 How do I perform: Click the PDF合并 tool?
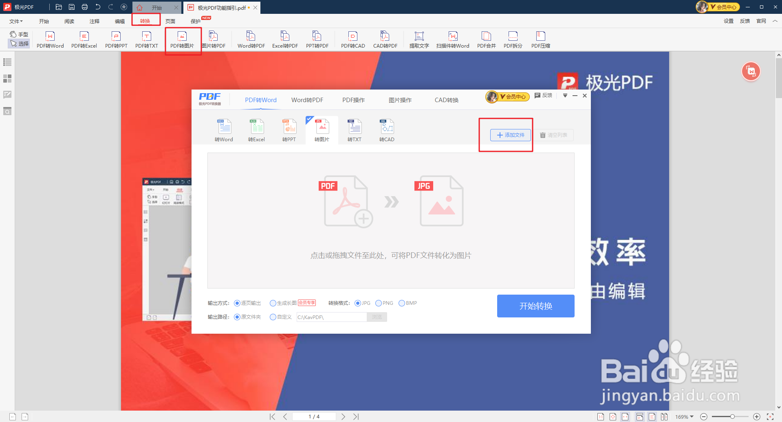[x=486, y=40]
